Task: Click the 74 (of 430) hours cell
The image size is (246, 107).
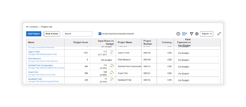Action: coord(103,80)
